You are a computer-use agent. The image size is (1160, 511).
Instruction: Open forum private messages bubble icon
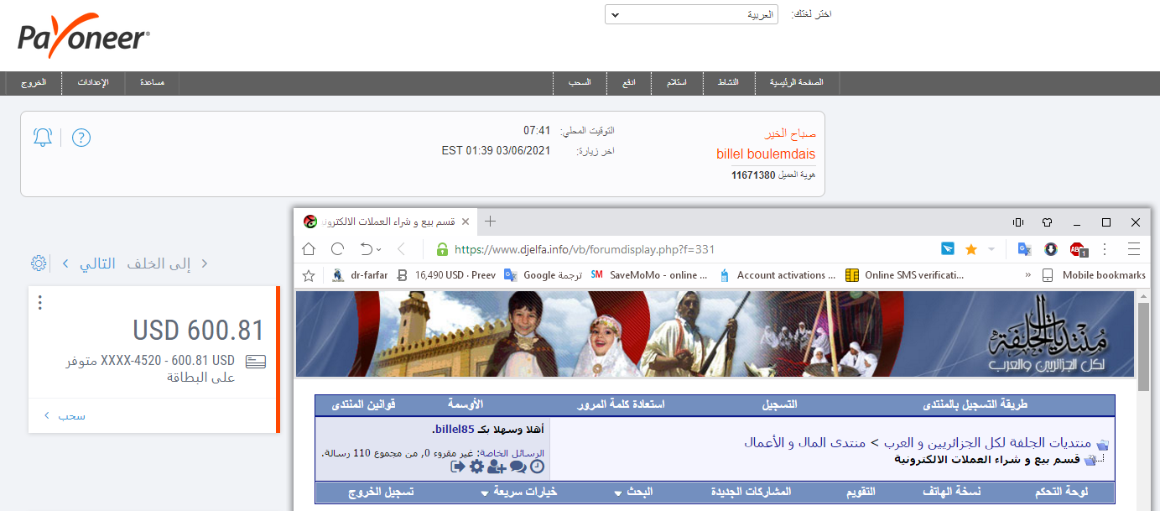tap(518, 467)
